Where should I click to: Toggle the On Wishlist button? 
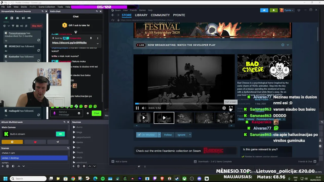147,135
